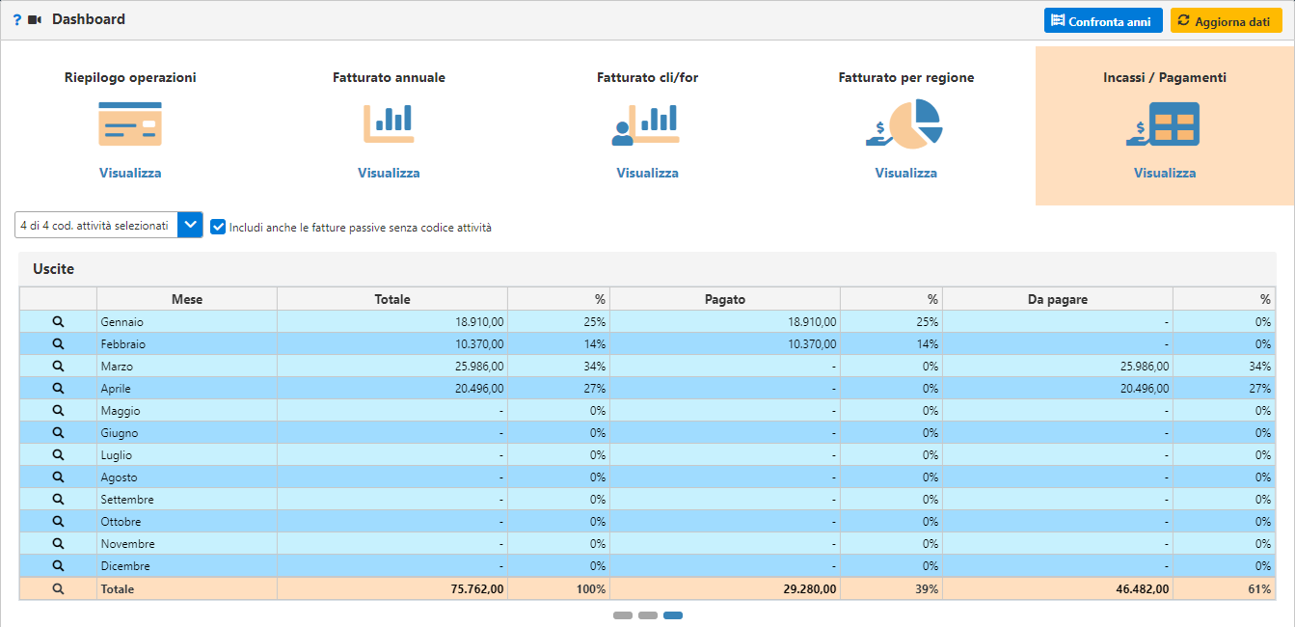Viewport: 1295px width, 627px height.
Task: Select the Fatturato annuale bar chart icon
Action: [x=389, y=124]
